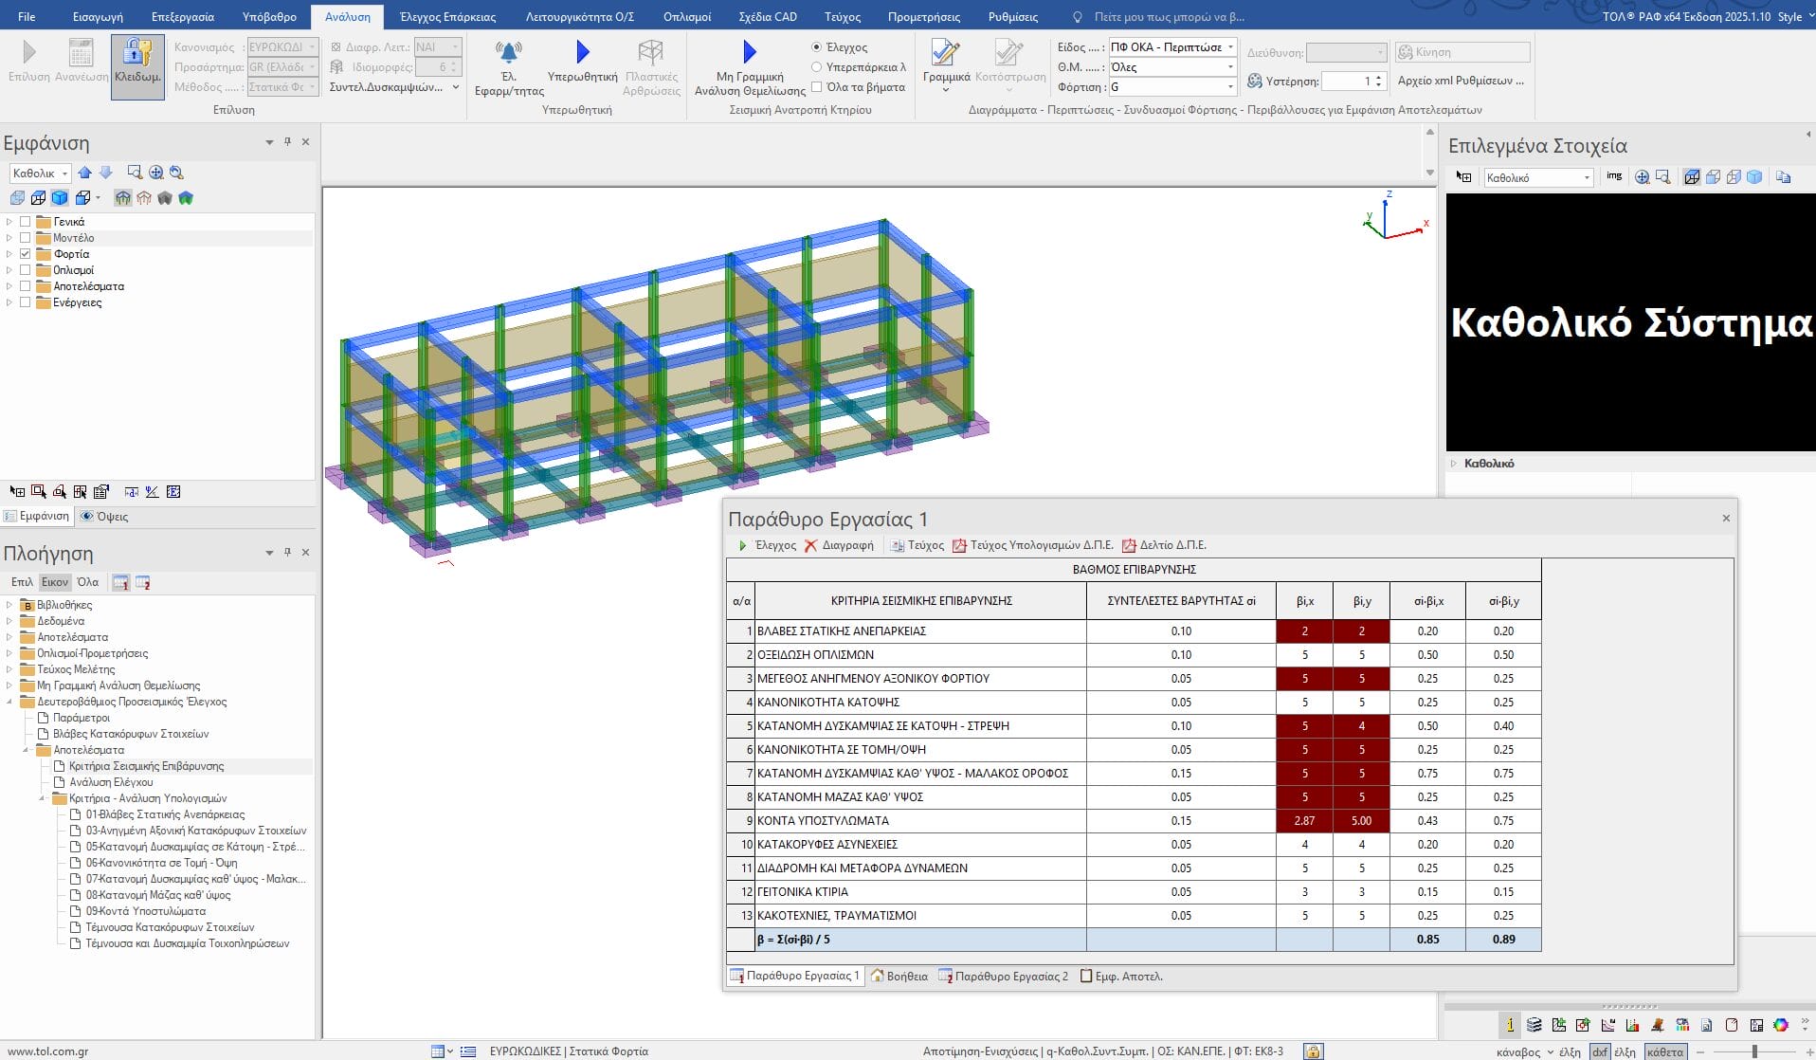Click Αρχείο xml Ρυθμίσεων button

(x=1460, y=81)
